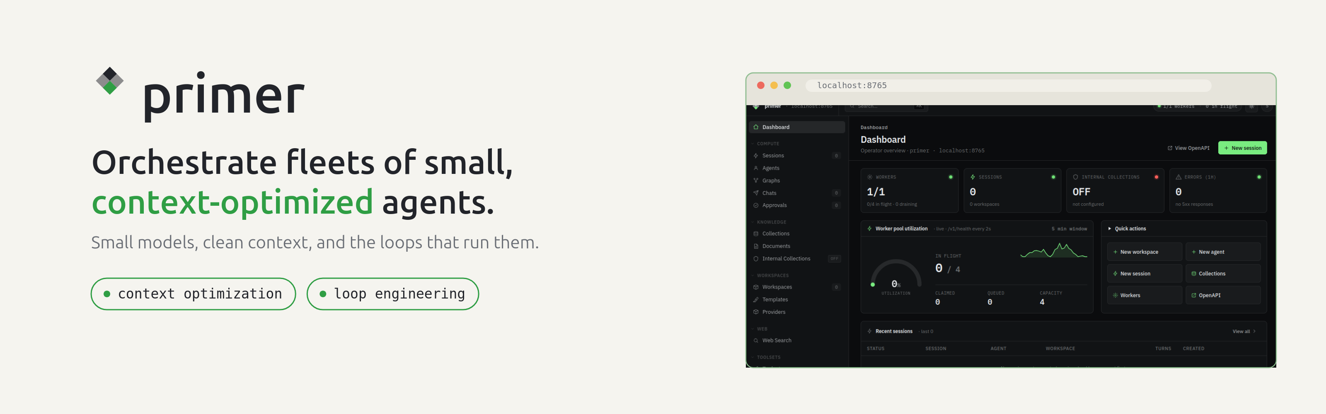The height and width of the screenshot is (414, 1326).
Task: Click the chevron after View all
Action: pyautogui.click(x=1254, y=332)
